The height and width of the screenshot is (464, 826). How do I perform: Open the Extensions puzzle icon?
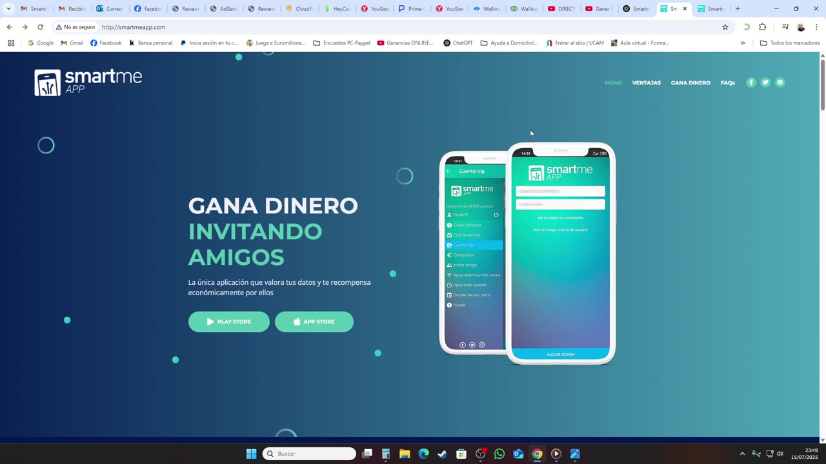[763, 27]
